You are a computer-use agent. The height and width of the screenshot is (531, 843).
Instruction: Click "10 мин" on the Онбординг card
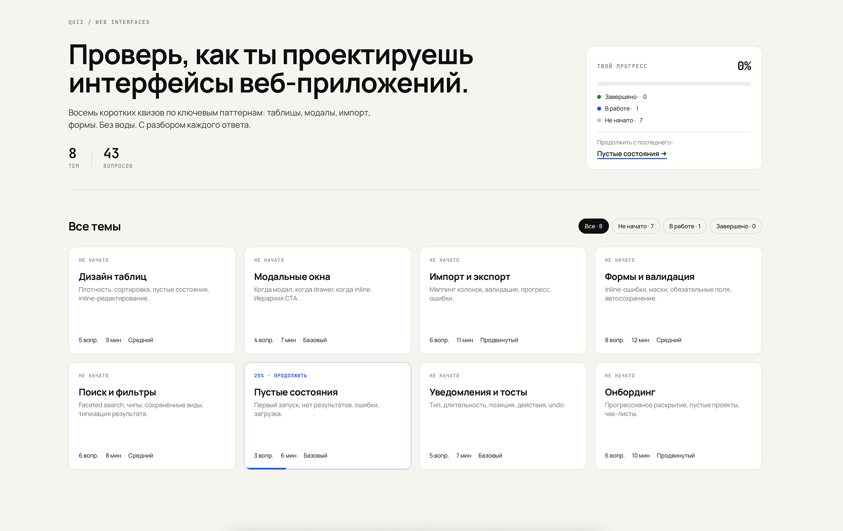tap(641, 456)
